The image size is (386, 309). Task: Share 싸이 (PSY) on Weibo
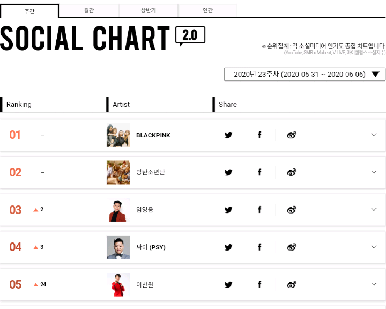pyautogui.click(x=292, y=247)
